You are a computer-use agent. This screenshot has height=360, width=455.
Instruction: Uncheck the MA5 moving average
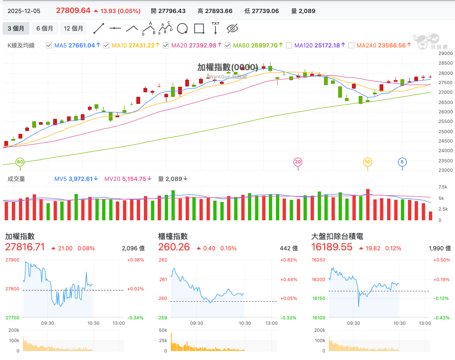point(49,45)
